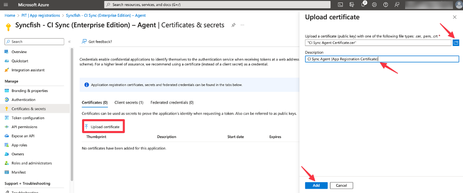
Task: Open top bar Feedback icon
Action: pyautogui.click(x=397, y=5)
